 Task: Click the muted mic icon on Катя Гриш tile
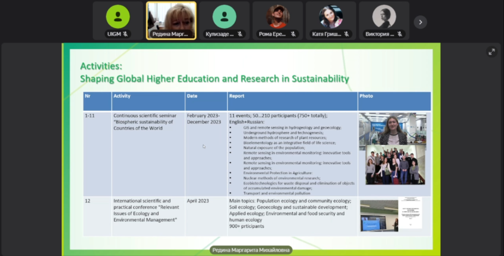pos(346,34)
